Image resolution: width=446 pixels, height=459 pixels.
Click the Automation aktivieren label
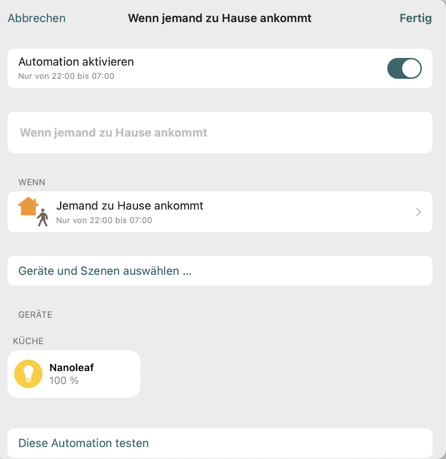pos(76,62)
